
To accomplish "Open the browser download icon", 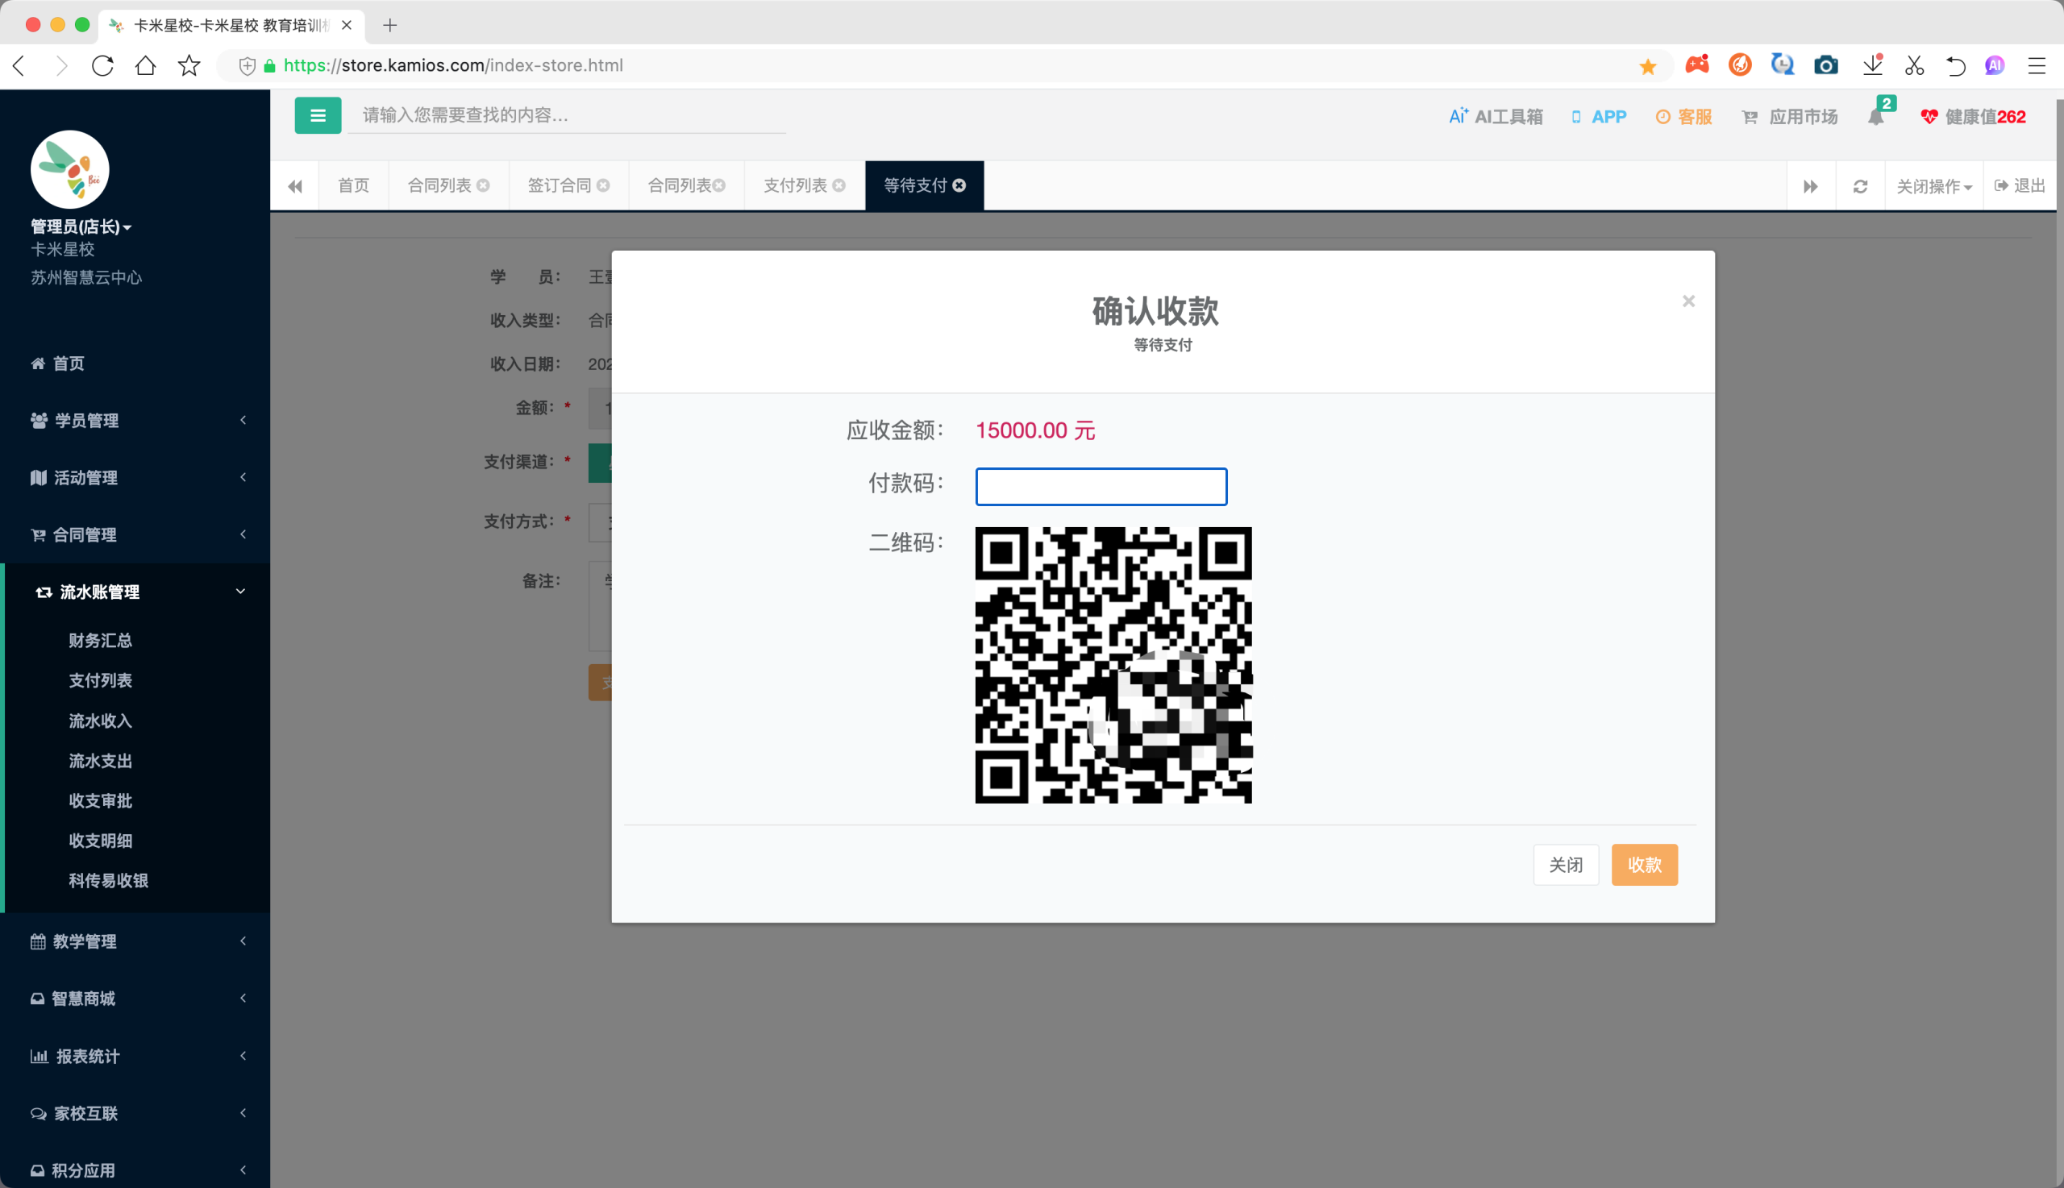I will (1872, 65).
